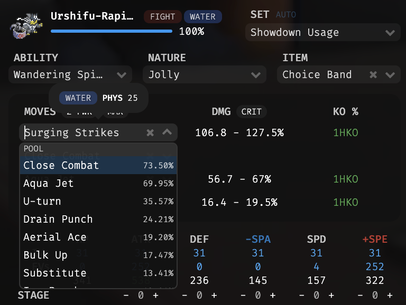
Task: Click the -SPA stat header
Action: pos(258,240)
